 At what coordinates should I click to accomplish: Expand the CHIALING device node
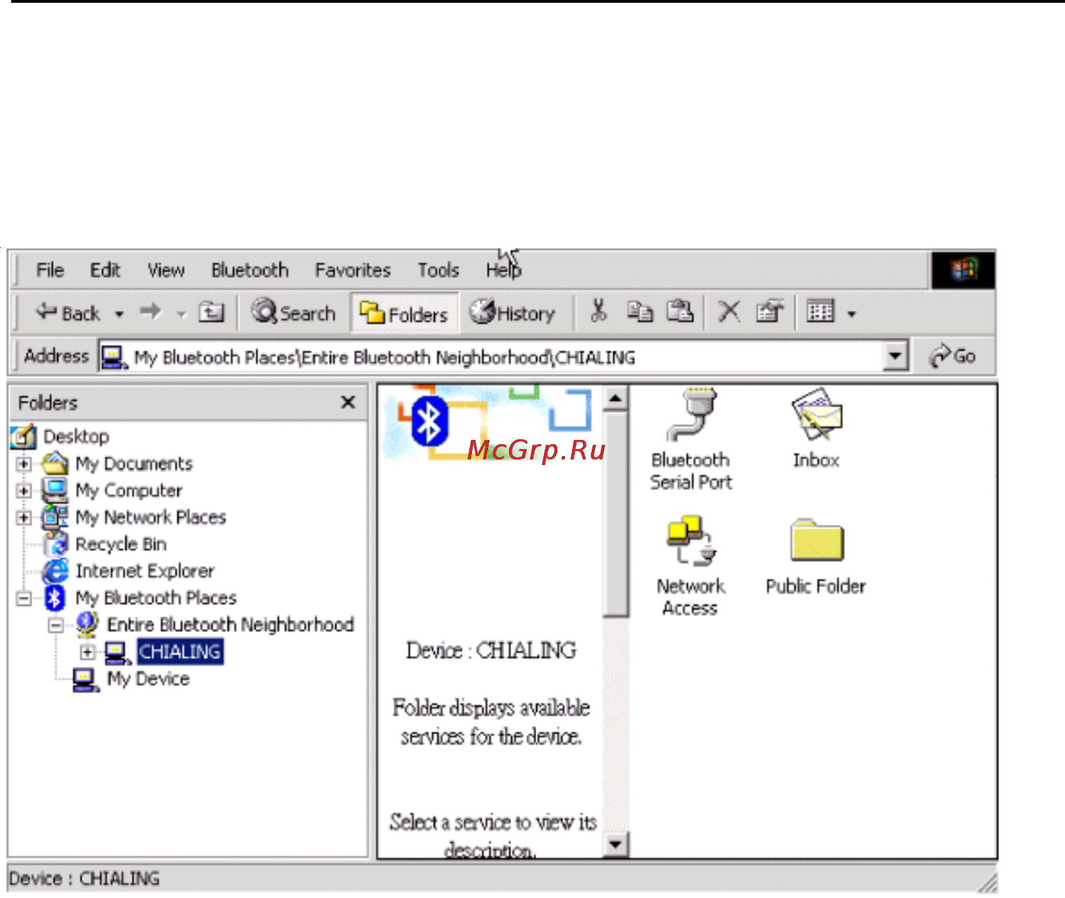(88, 652)
